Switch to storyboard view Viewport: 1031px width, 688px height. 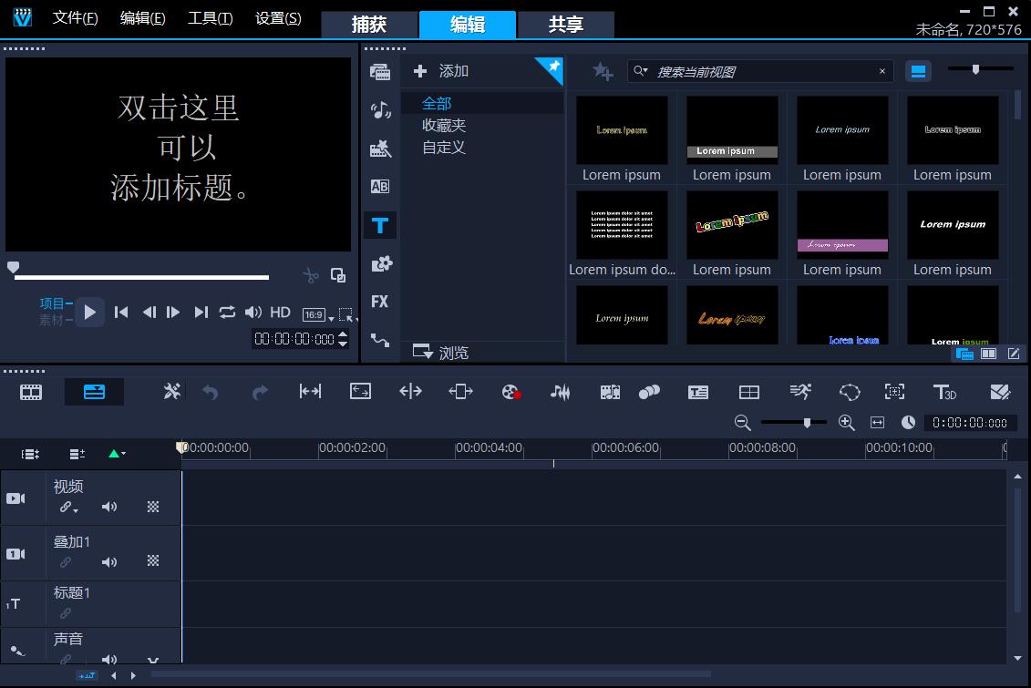[31, 392]
